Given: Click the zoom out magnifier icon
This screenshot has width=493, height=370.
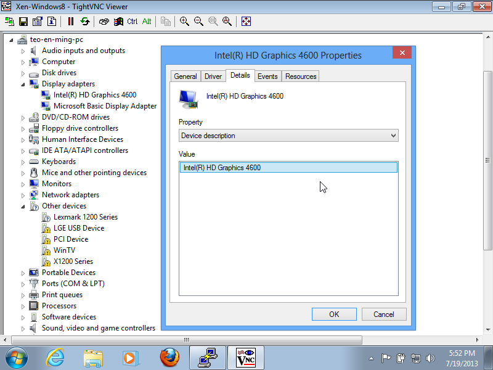Looking at the screenshot, I should [x=198, y=22].
